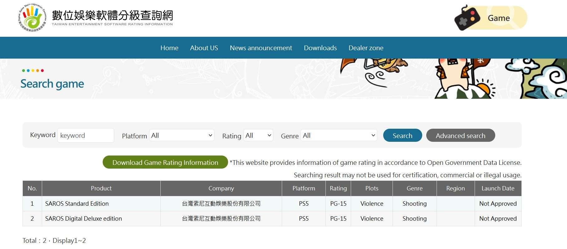Open the Game section button
Screen dimensions: 567x249
point(491,18)
